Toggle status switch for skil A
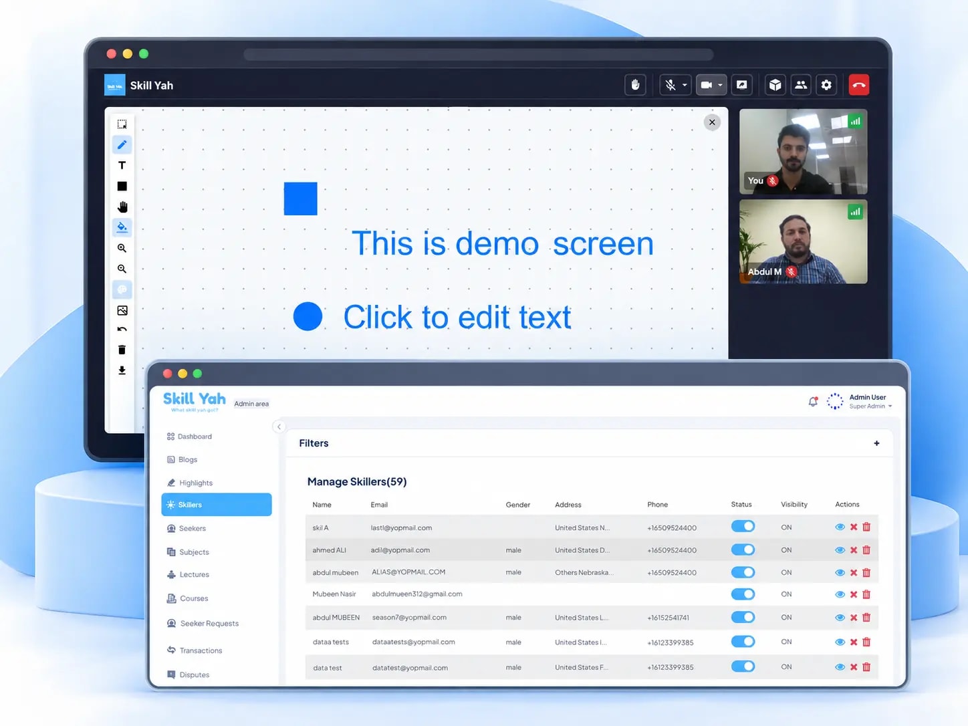The width and height of the screenshot is (968, 726). [x=743, y=527]
